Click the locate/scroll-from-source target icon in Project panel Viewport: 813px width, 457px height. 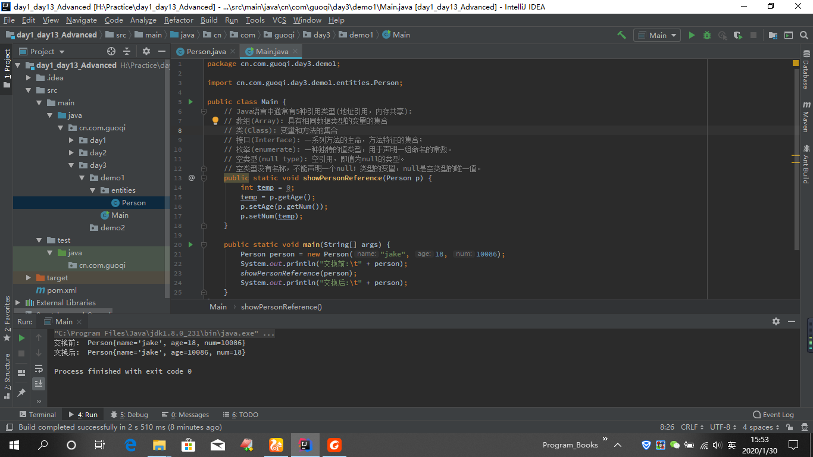(x=111, y=51)
